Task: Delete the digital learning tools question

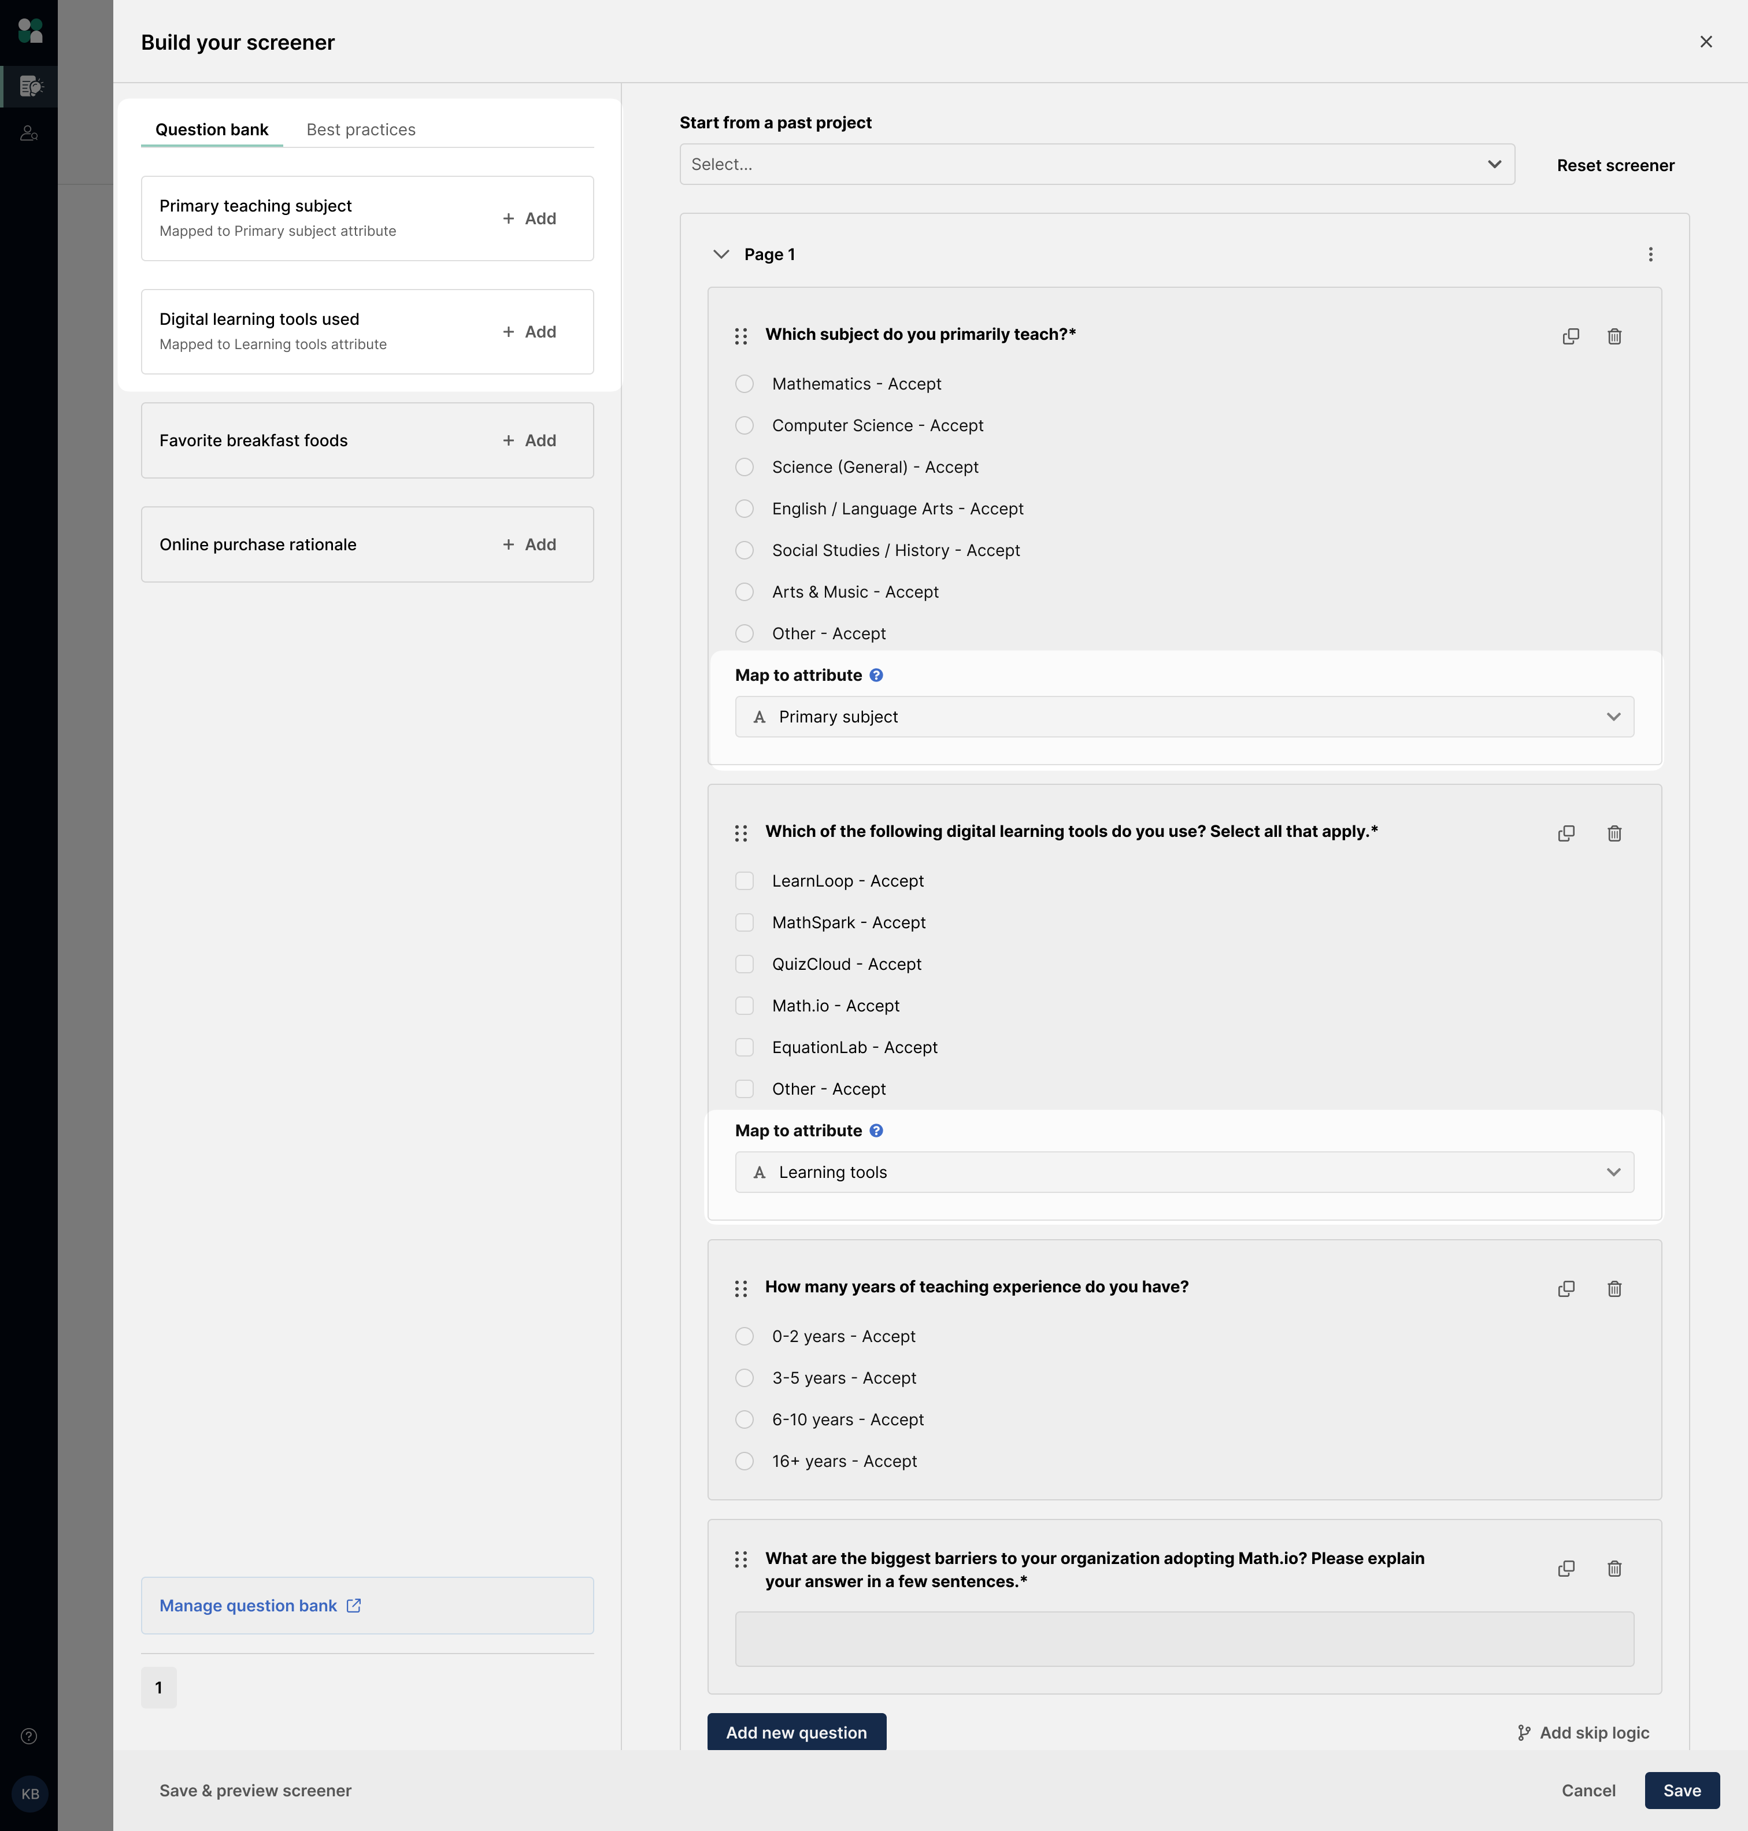Action: [1614, 833]
